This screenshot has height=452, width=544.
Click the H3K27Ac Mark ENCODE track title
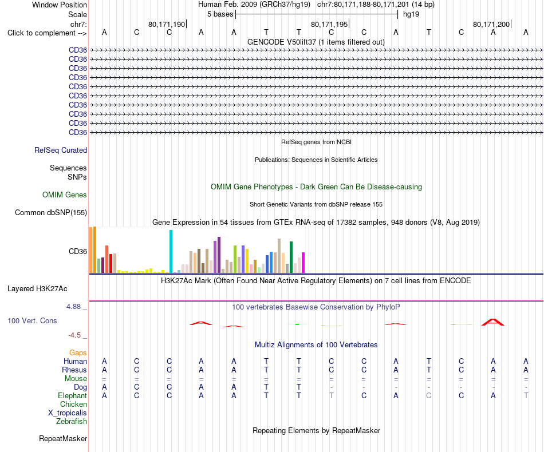point(316,280)
